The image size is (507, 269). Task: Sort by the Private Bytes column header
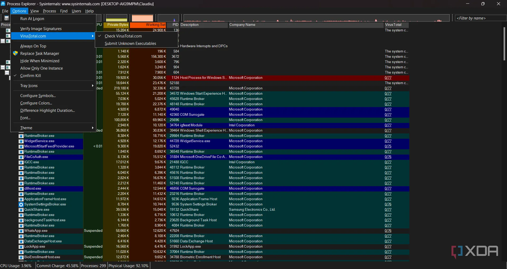pos(116,25)
